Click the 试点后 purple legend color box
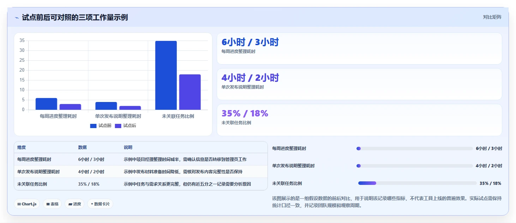The image size is (516, 223). [x=118, y=126]
